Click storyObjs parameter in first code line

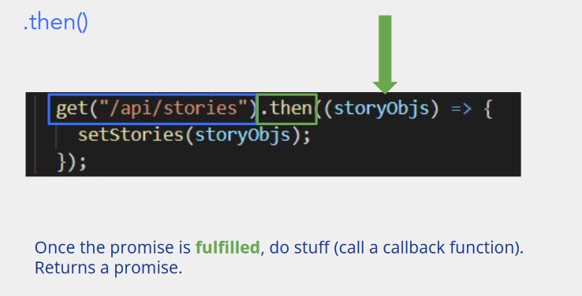[x=382, y=109]
